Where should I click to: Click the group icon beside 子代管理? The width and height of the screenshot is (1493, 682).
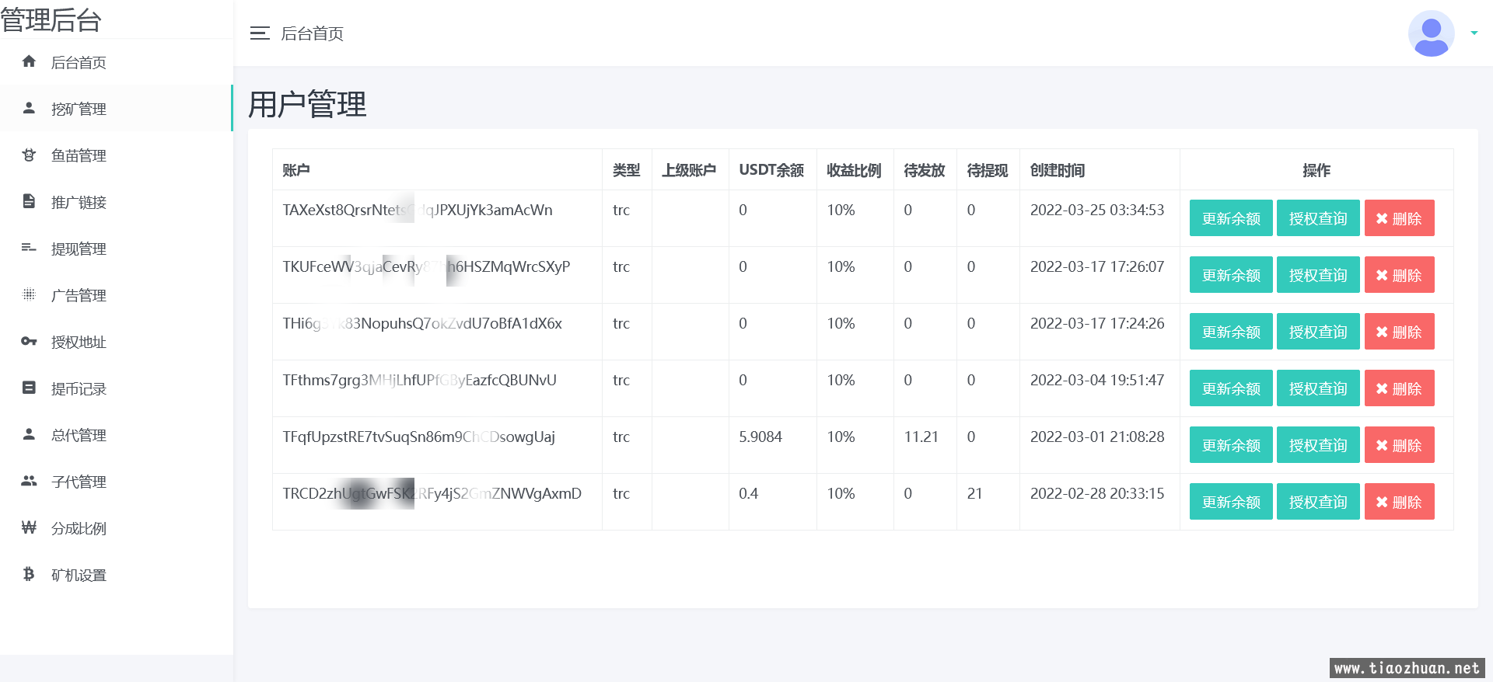coord(29,481)
